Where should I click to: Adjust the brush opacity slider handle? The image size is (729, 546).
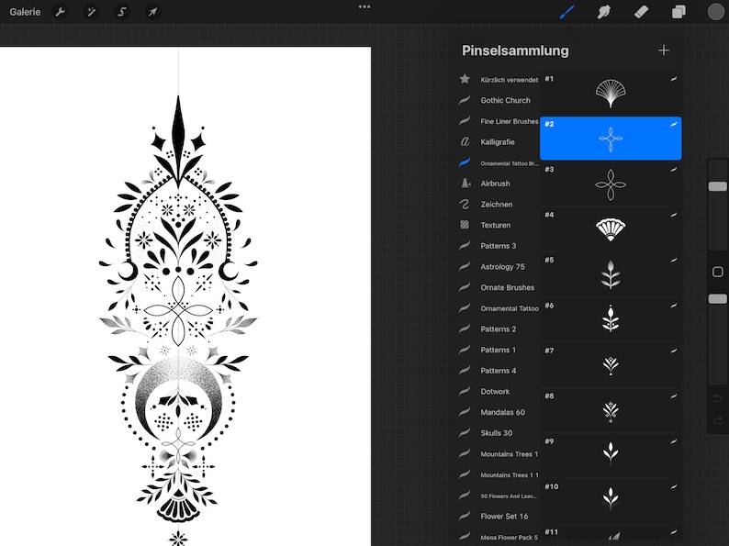click(x=717, y=299)
